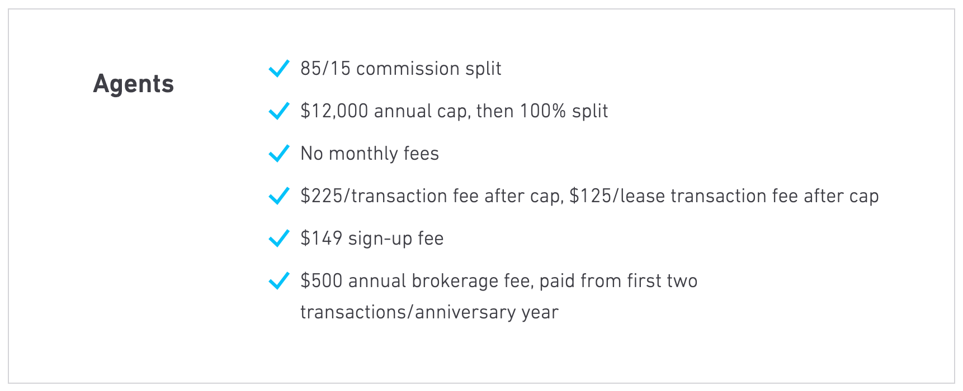The image size is (963, 391).
Task: Click the "$149 sign-up fee" text
Action: click(372, 239)
